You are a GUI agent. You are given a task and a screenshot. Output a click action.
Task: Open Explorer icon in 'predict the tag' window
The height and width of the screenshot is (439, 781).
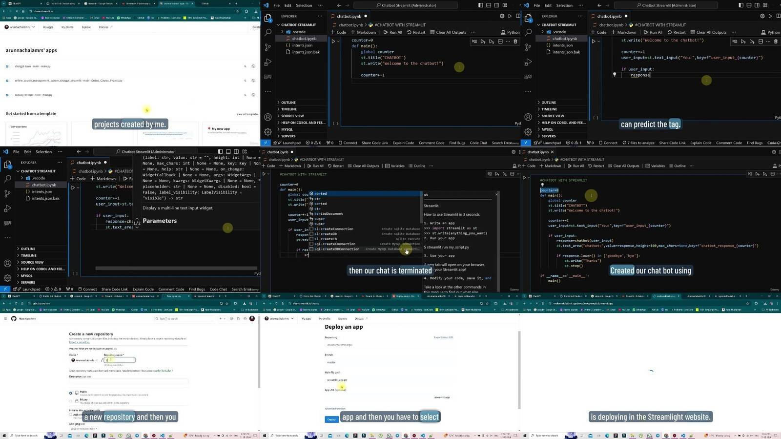(x=528, y=18)
